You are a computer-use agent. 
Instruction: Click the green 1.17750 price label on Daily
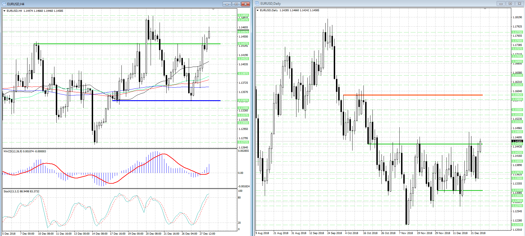pos(517,32)
